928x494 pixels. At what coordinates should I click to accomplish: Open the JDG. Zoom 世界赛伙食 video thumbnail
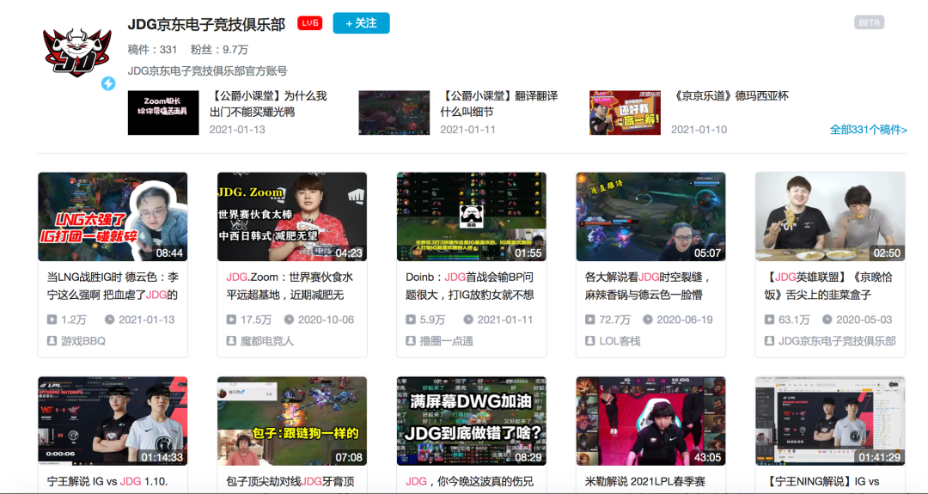click(292, 217)
